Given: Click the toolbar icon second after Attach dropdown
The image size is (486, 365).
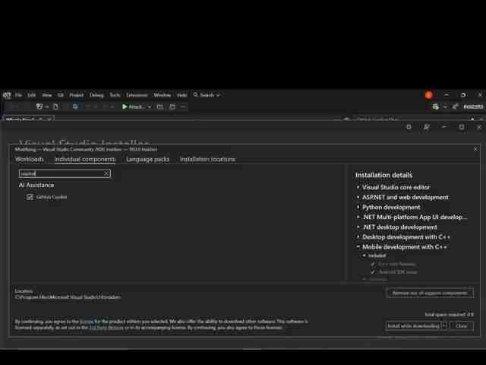Looking at the screenshot, I should [172, 106].
